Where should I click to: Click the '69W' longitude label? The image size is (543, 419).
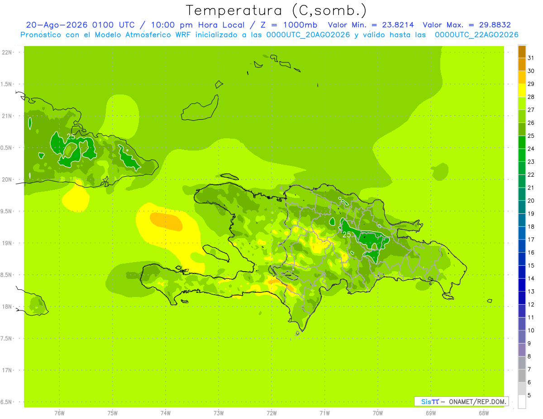pos(430,413)
